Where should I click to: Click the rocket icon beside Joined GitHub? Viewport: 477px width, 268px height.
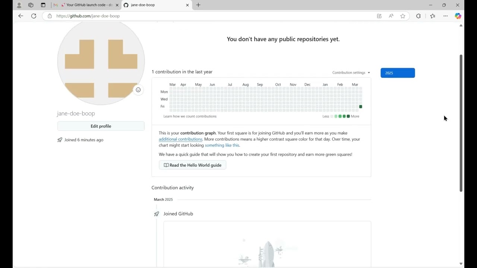click(157, 214)
